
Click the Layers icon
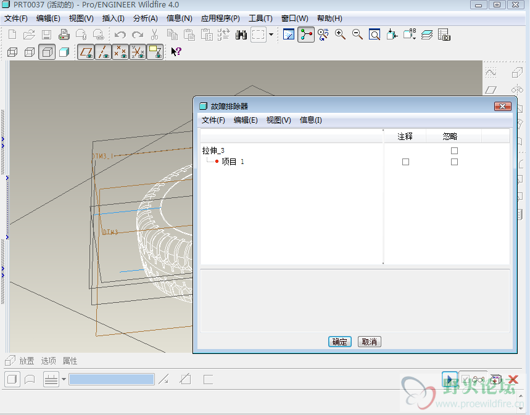427,35
